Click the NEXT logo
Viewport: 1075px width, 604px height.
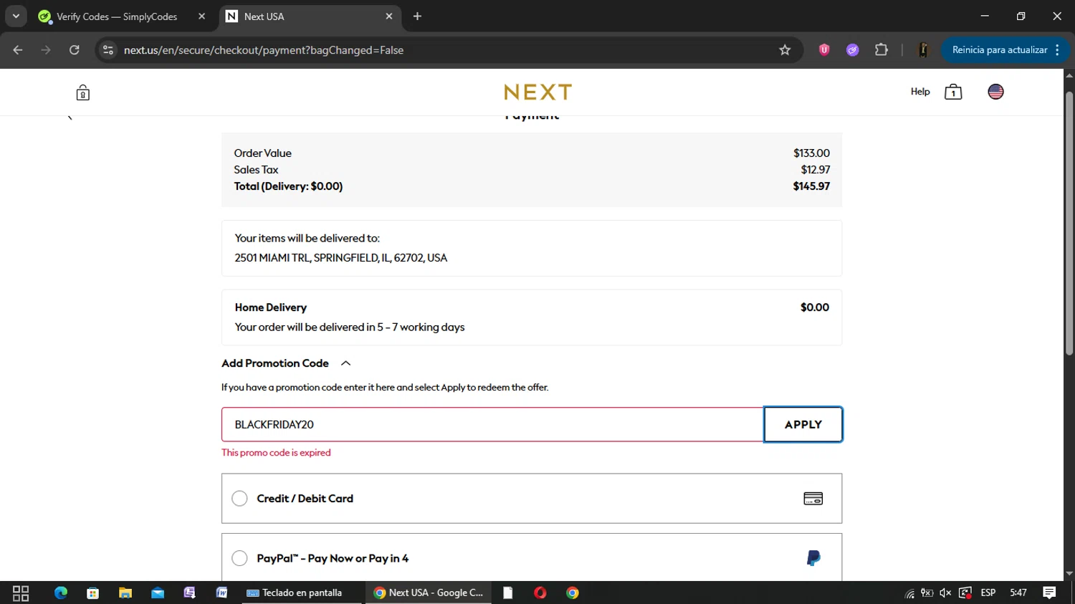pyautogui.click(x=537, y=92)
